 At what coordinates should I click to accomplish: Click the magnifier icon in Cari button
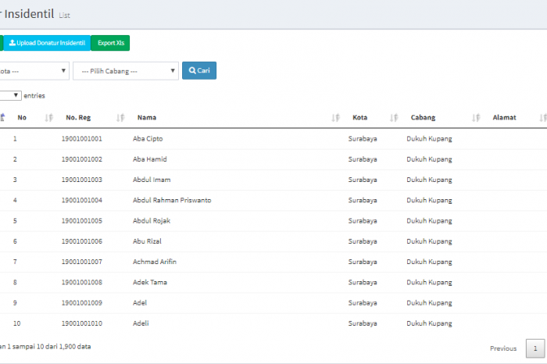pos(192,70)
